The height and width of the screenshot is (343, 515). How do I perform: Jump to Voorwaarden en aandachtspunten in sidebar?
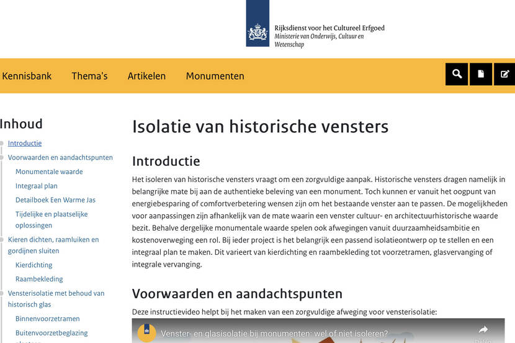[x=60, y=158]
